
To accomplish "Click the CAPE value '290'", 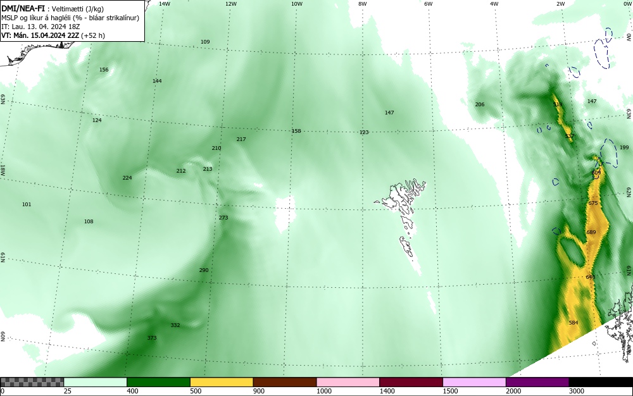I will pos(204,270).
